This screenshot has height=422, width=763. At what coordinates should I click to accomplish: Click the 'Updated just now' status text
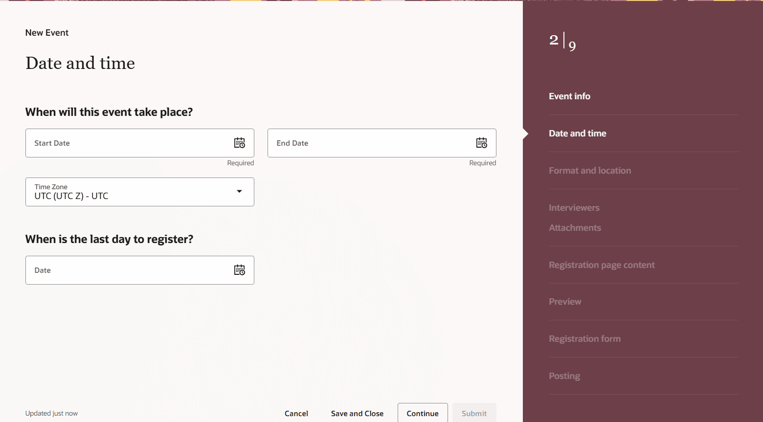click(51, 413)
